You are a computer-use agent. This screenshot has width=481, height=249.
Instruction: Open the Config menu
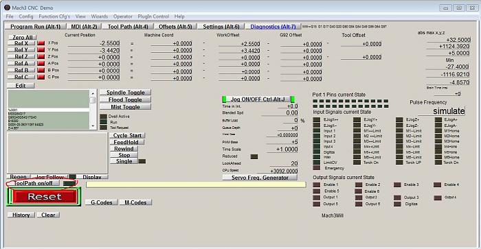coord(26,16)
